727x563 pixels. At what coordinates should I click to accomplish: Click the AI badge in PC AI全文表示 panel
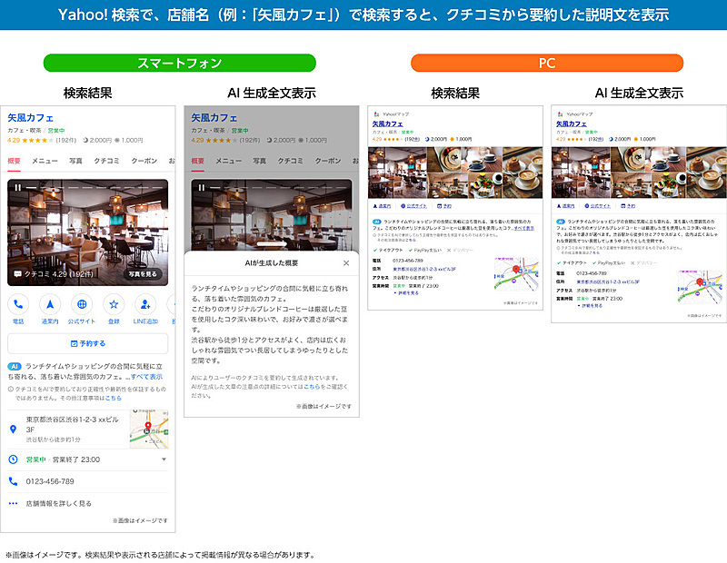click(x=561, y=222)
